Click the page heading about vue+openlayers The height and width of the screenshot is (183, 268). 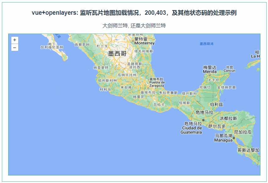tap(134, 13)
